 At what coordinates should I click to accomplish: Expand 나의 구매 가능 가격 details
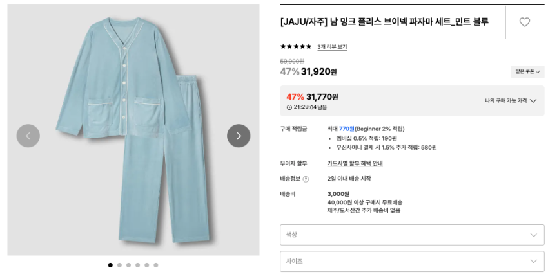[x=511, y=101]
